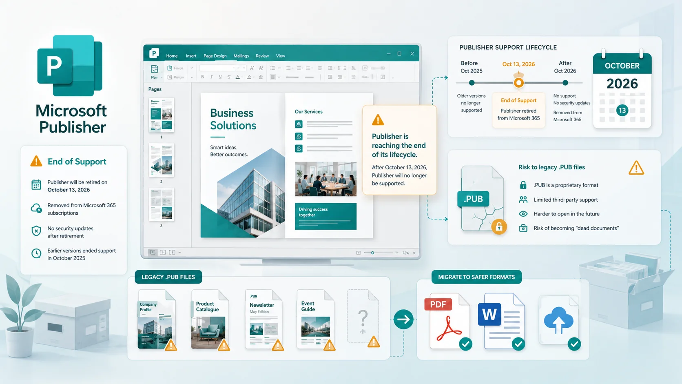Click the Product Catalogue document icon
The height and width of the screenshot is (384, 682).
point(210,320)
